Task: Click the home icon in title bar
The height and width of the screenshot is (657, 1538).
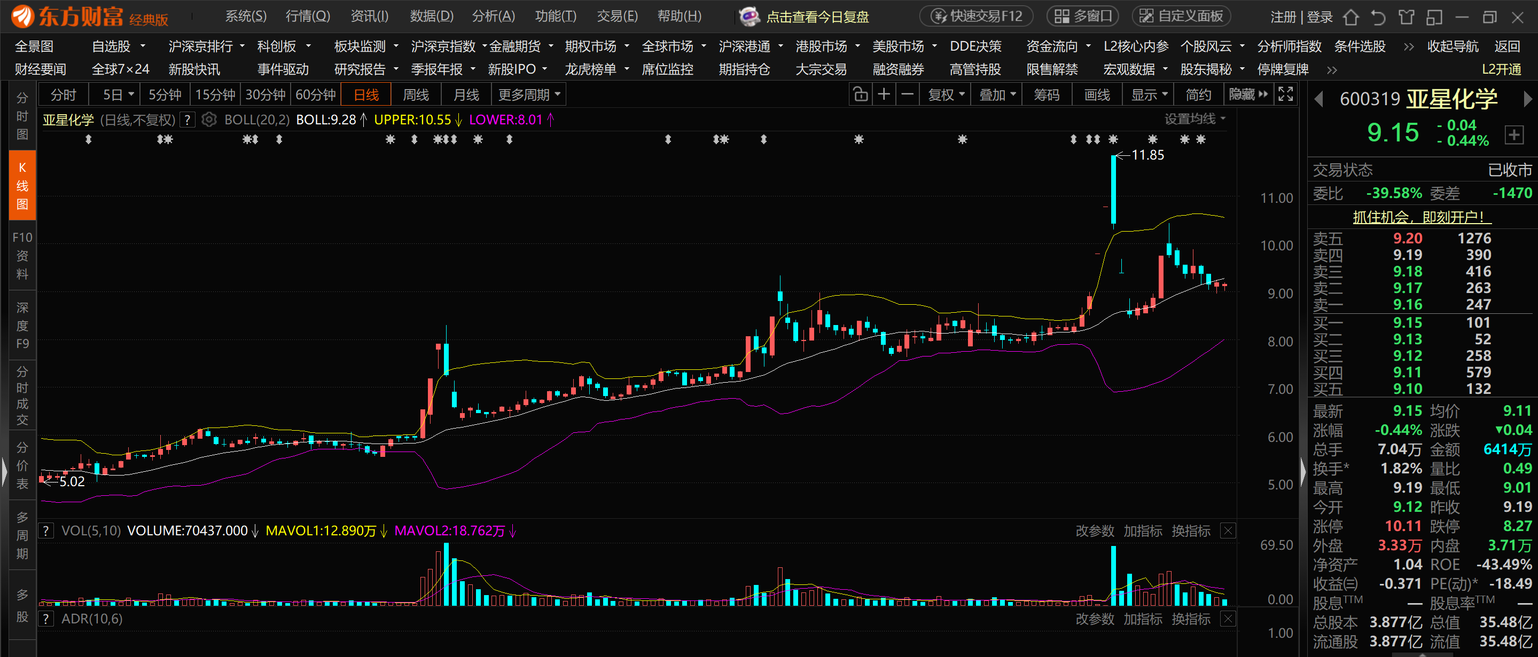Action: pos(1351,17)
